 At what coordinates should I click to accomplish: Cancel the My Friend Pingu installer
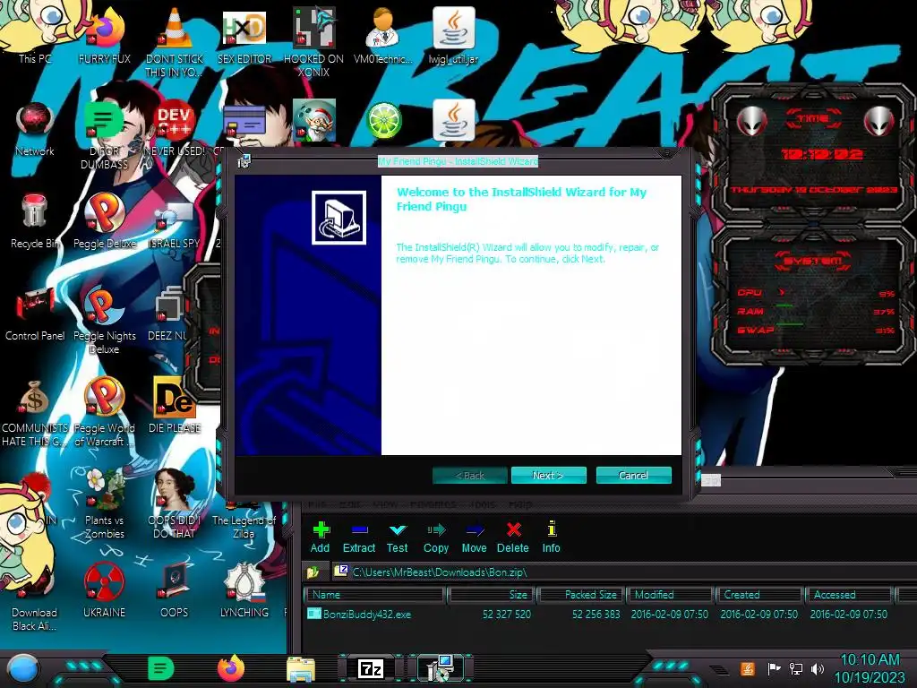pyautogui.click(x=633, y=476)
